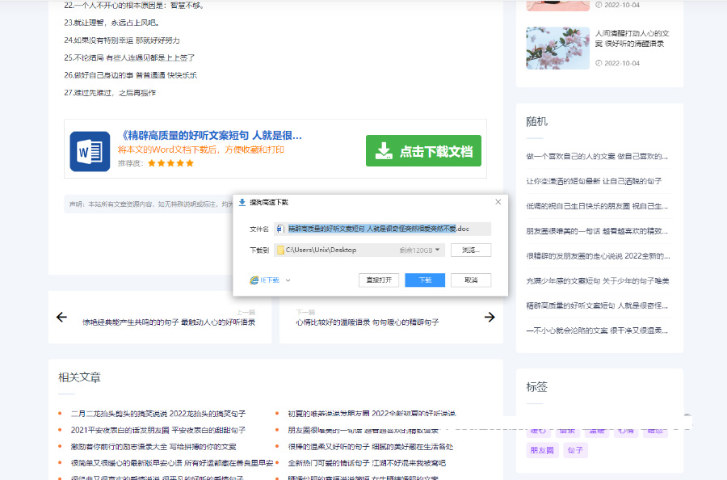The image size is (727, 480).
Task: Click 直接打开 to open file directly
Action: [379, 280]
